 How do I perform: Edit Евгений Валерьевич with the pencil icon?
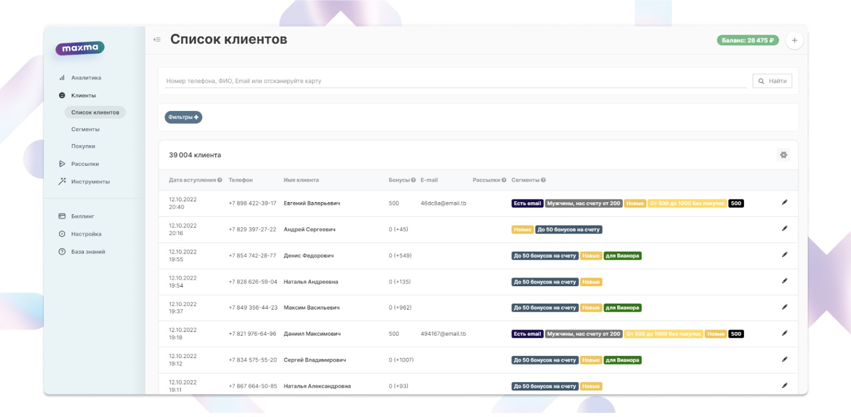pos(785,203)
